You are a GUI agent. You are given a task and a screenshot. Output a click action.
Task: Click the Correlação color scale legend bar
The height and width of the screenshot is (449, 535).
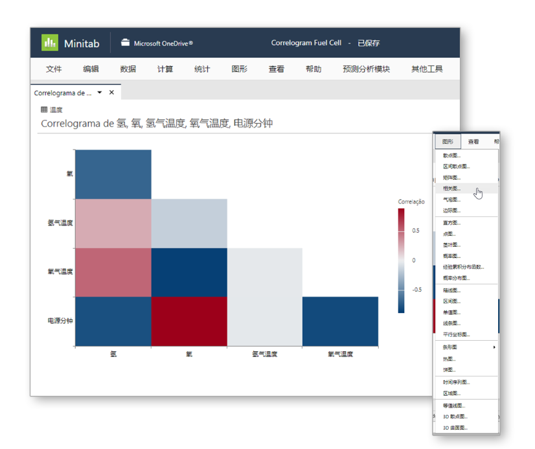(x=402, y=260)
